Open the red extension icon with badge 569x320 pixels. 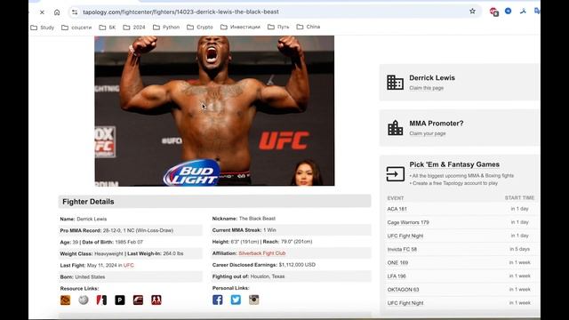click(x=493, y=12)
